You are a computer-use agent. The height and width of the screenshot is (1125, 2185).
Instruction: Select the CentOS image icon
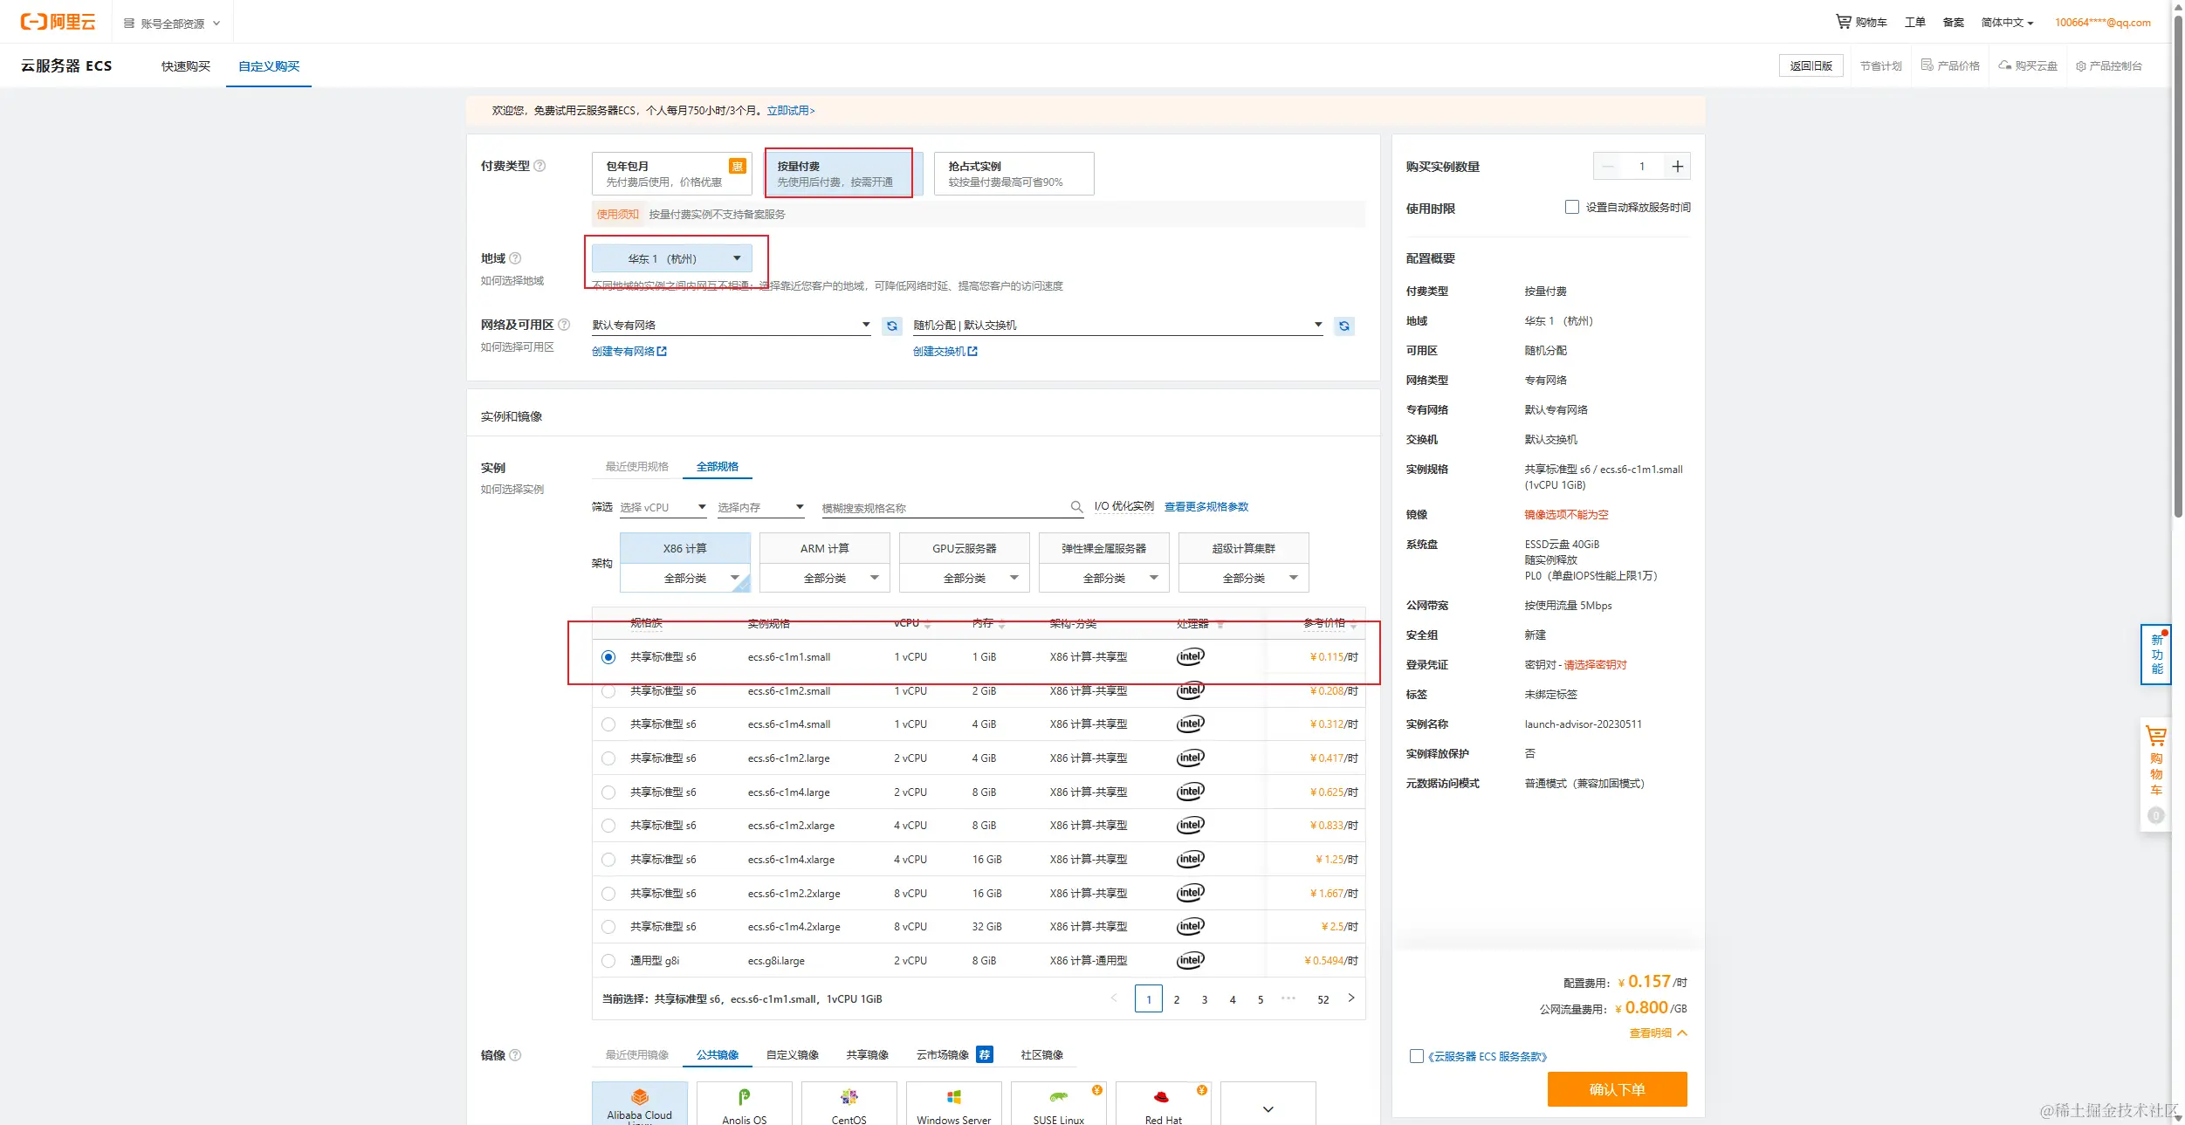click(849, 1098)
